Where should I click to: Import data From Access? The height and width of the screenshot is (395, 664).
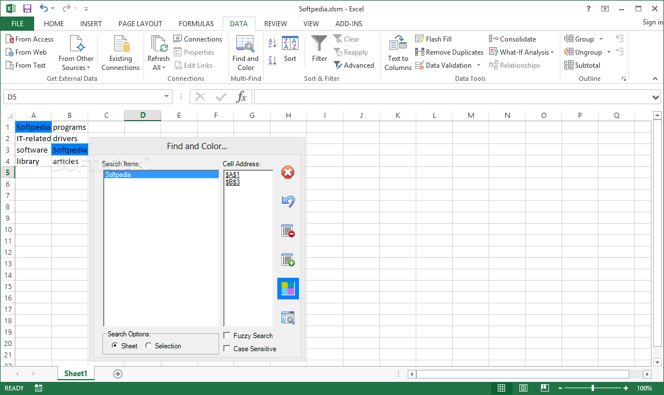pos(30,39)
